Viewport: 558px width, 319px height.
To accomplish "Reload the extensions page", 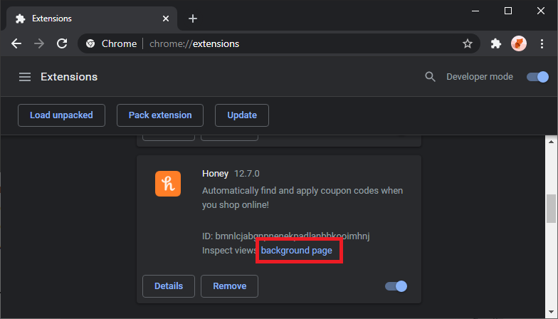I will pyautogui.click(x=63, y=44).
